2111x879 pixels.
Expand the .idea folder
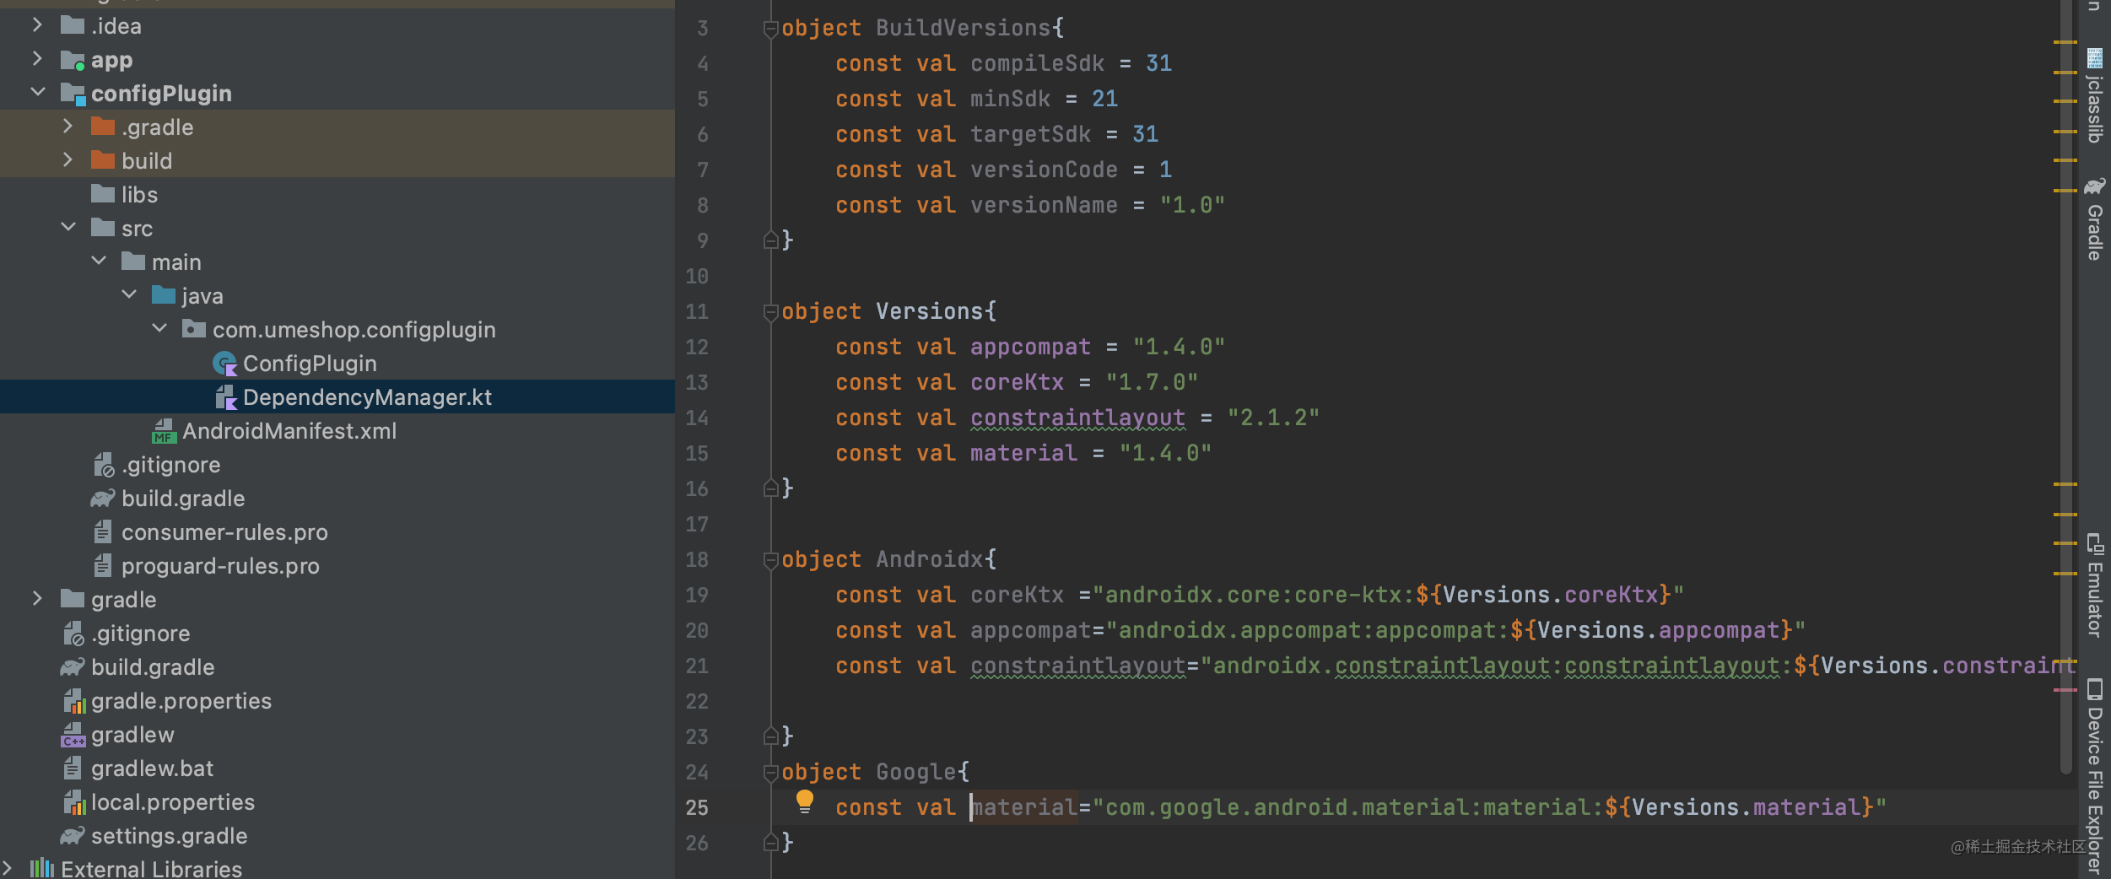37,26
